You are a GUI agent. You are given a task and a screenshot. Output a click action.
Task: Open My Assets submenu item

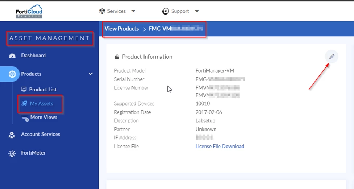[41, 103]
